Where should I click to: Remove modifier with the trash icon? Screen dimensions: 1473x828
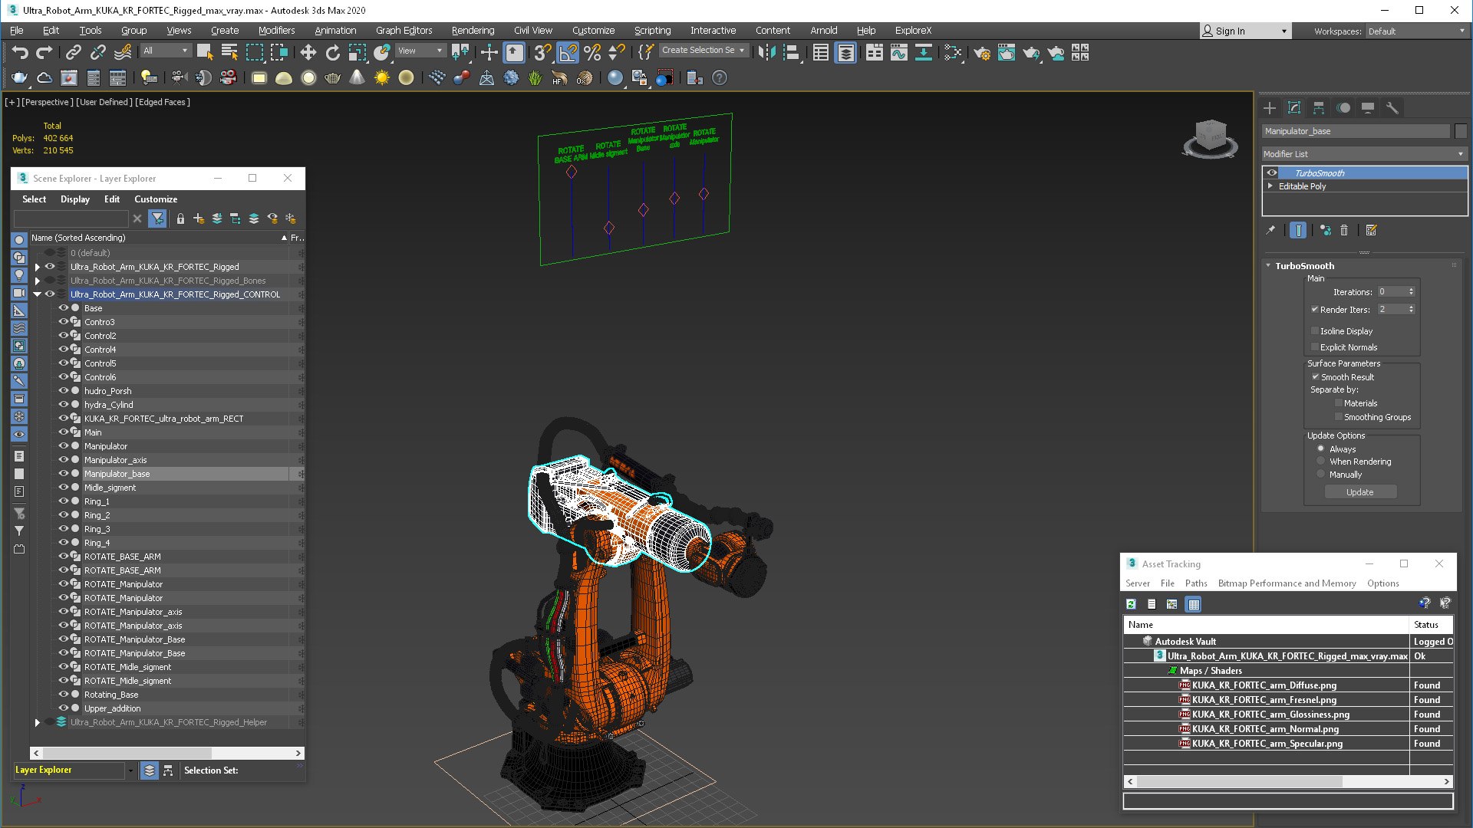1344,230
